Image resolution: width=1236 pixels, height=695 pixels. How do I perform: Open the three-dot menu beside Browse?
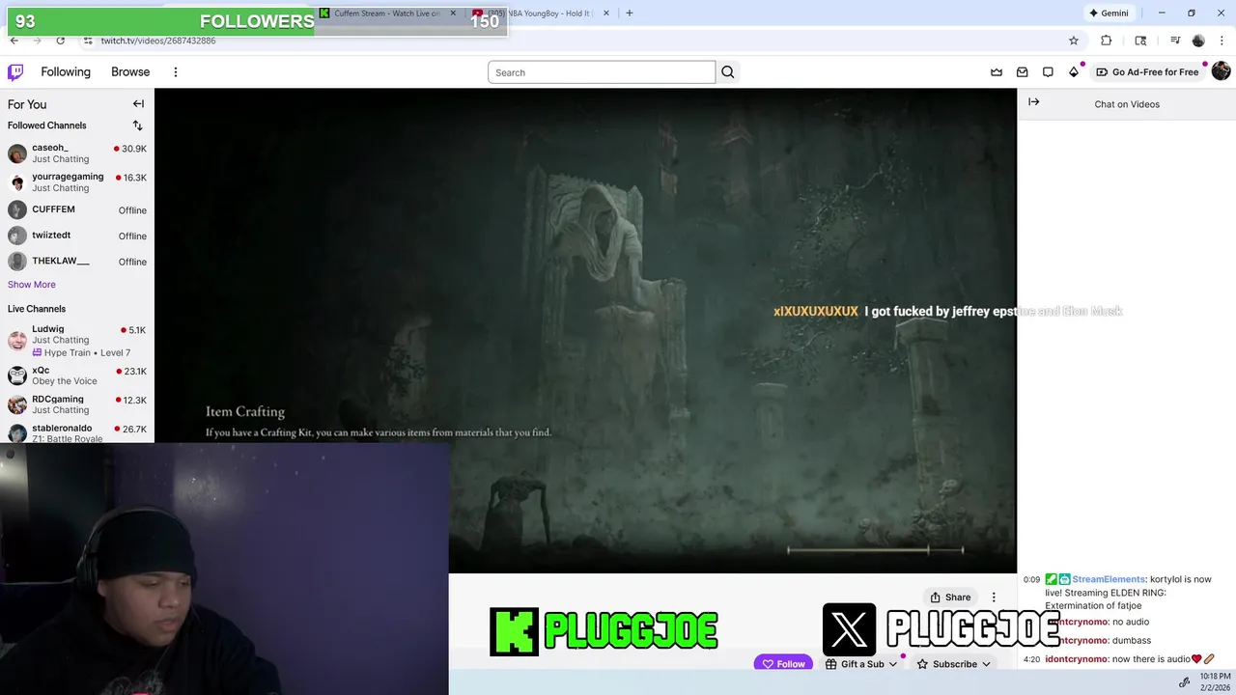[176, 72]
